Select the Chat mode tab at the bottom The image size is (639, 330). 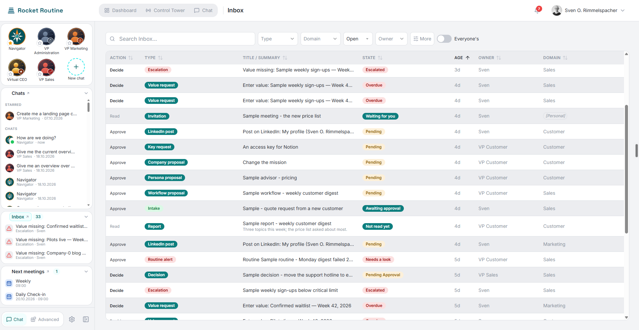click(x=15, y=319)
